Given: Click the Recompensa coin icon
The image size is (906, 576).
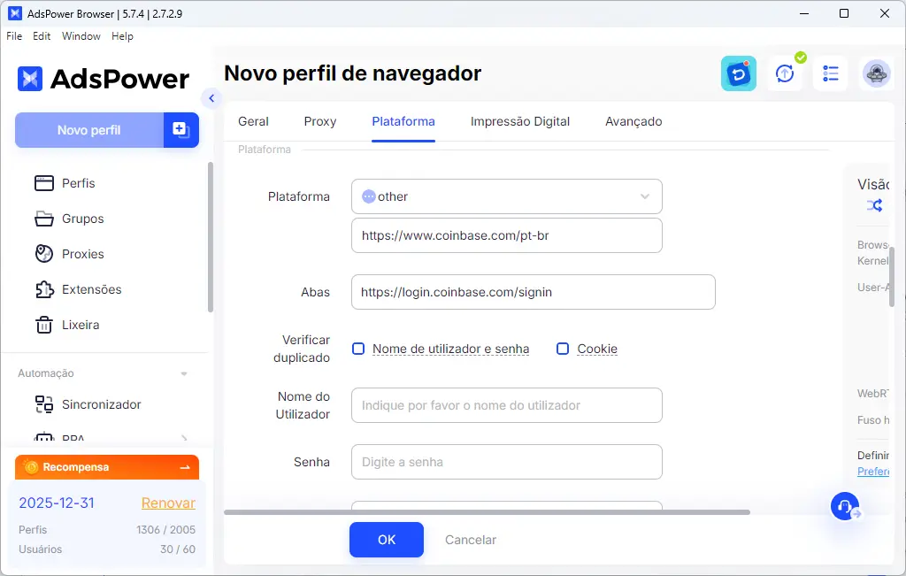Looking at the screenshot, I should point(31,467).
